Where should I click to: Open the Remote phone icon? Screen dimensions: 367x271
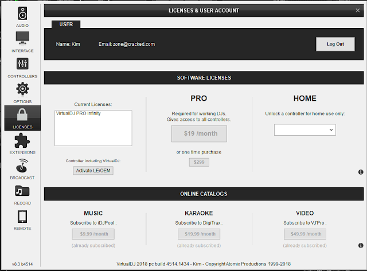(22, 217)
